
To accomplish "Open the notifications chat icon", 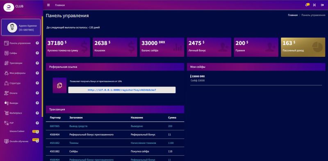I will click(x=307, y=5).
